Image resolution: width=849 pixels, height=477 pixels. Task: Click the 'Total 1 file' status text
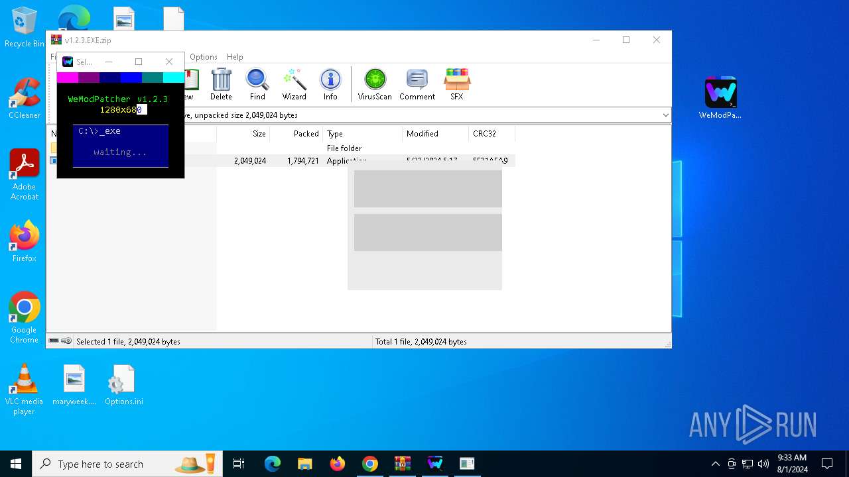pyautogui.click(x=421, y=342)
